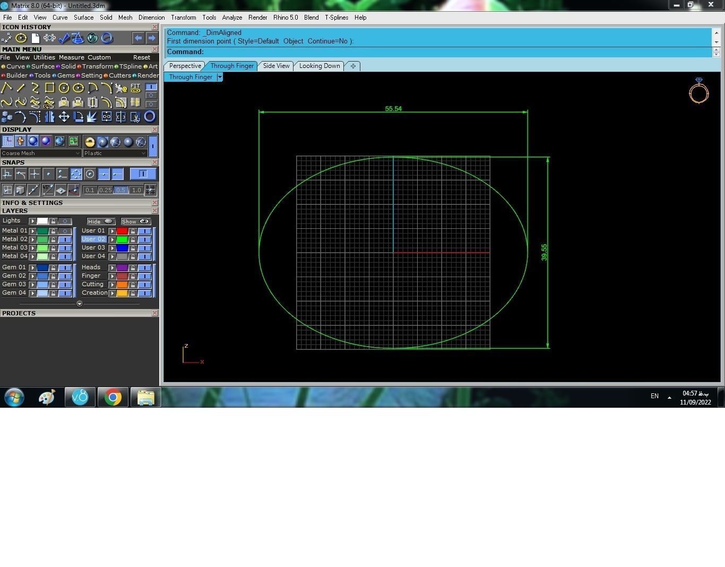Screen dimensions: 725x567
Task: Select the 45-degree angle snap icon
Action: 48,190
